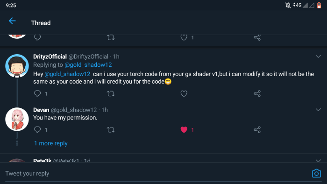Retweet the partially visible top tweet
Screen dimensions: 327x184
tap(111, 37)
